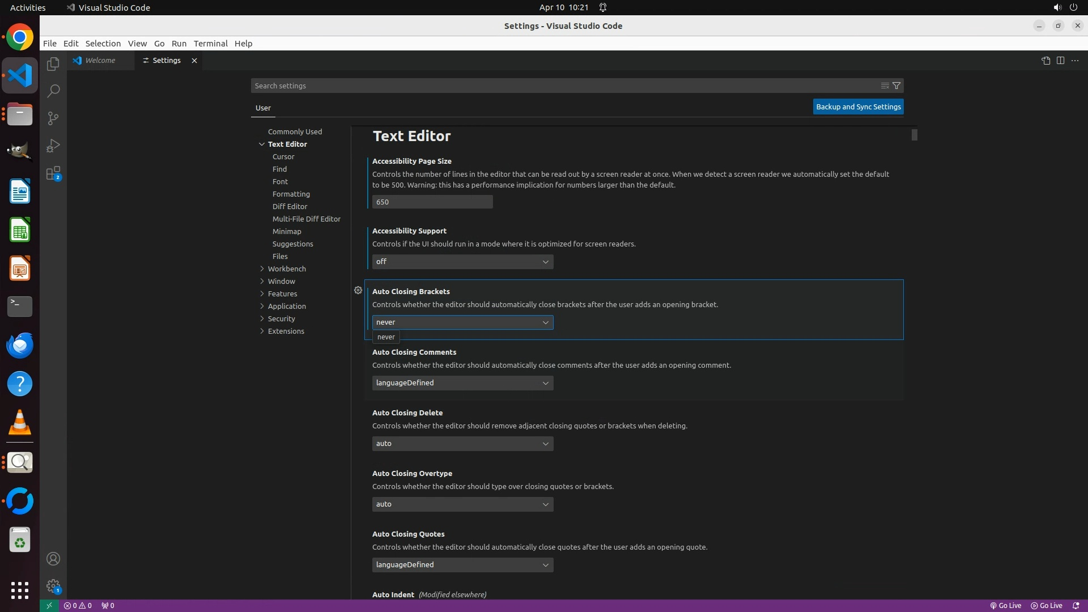Open the Extensions view
The image size is (1088, 612).
tap(53, 173)
